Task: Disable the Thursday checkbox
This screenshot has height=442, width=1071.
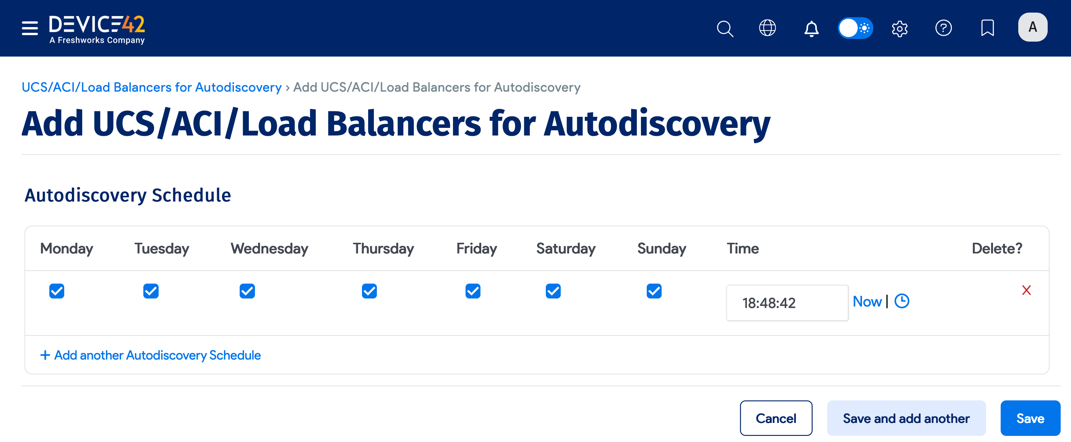Action: click(x=369, y=291)
